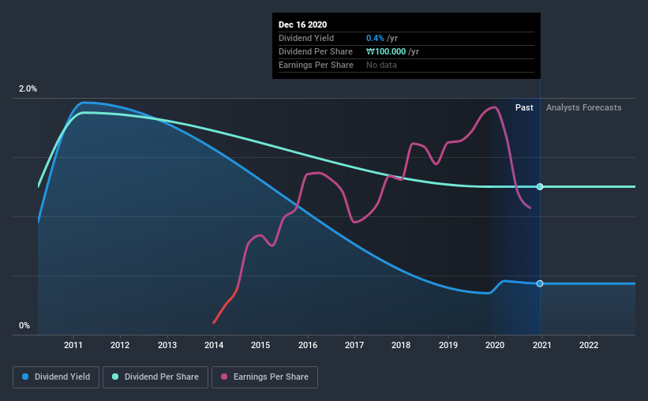Image resolution: width=648 pixels, height=401 pixels.
Task: Click the teal dot beside Dividend Per Share legend
Action: (x=116, y=377)
